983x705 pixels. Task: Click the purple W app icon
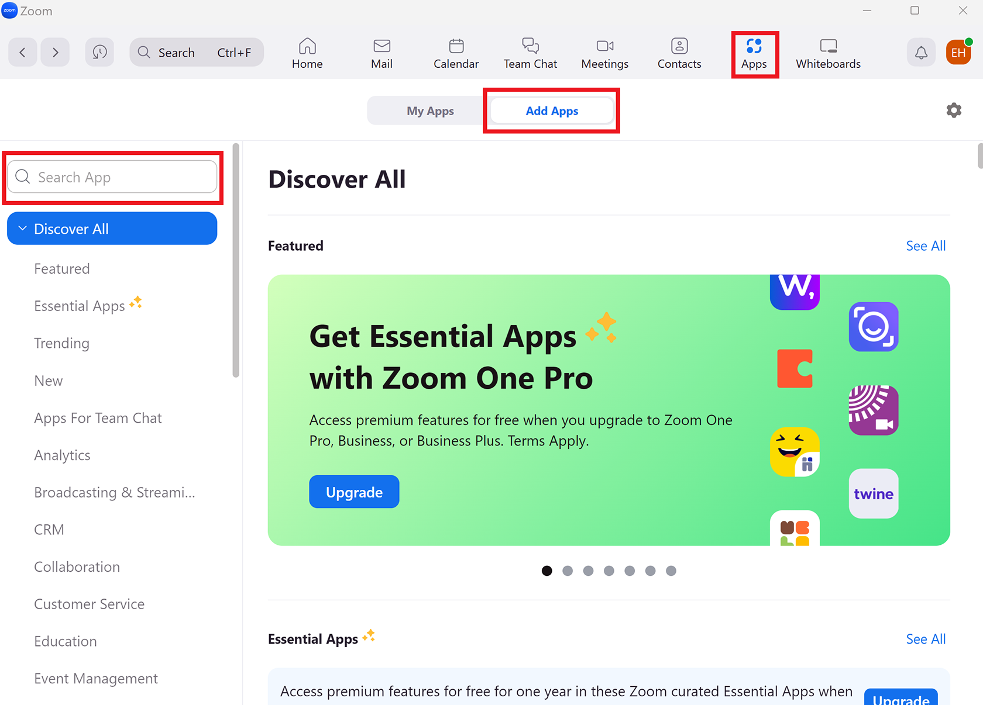pyautogui.click(x=795, y=291)
